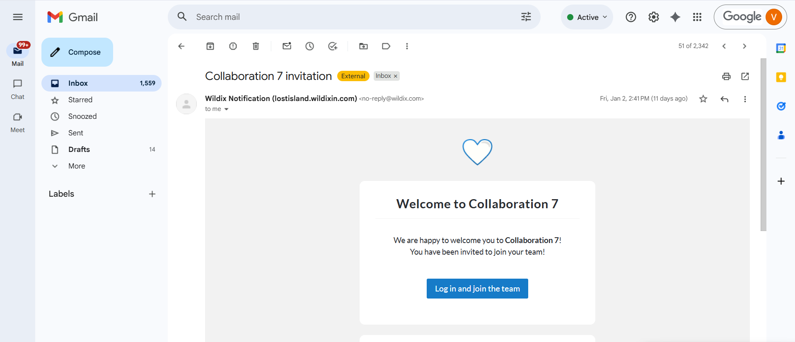The width and height of the screenshot is (795, 342).
Task: Create a new label with the plus icon
Action: pyautogui.click(x=152, y=194)
